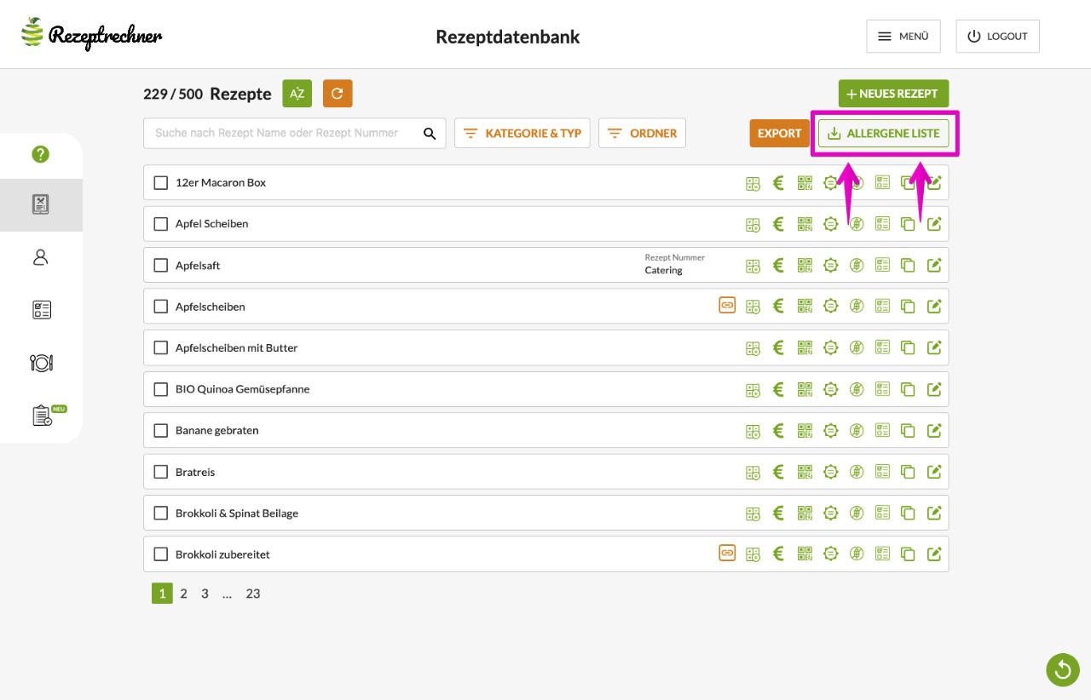Click the orange refresh button beside Rezepte
The width and height of the screenshot is (1091, 700).
coord(338,94)
